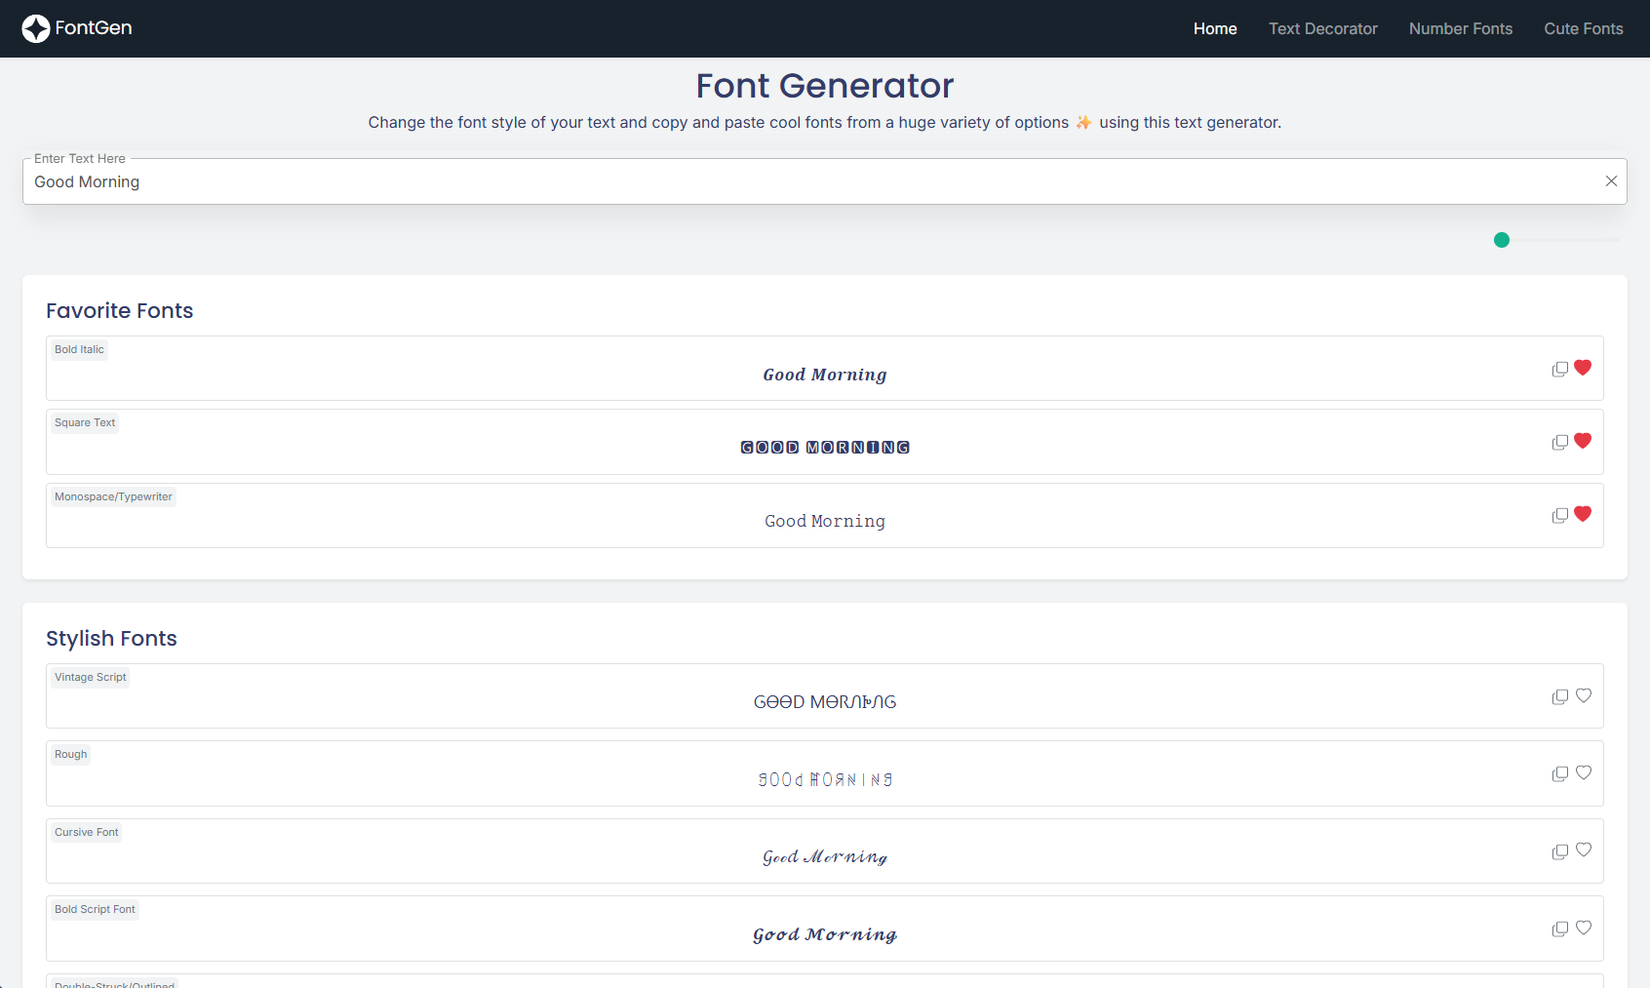Favorite the Vintage Script font
This screenshot has width=1650, height=988.
coord(1583,695)
